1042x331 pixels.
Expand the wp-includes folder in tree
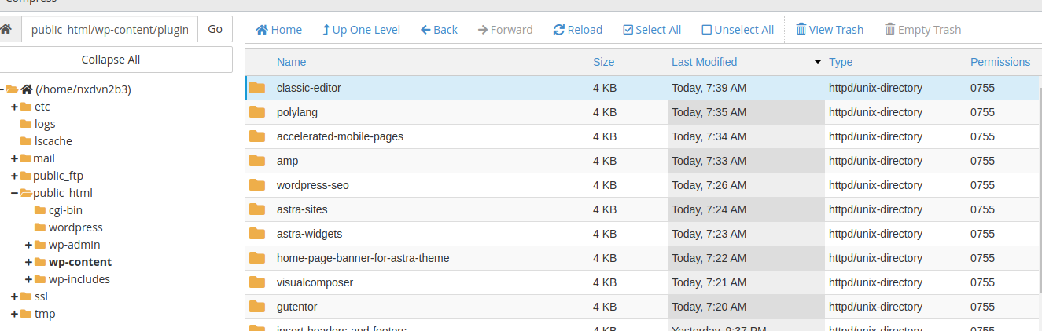pyautogui.click(x=28, y=279)
